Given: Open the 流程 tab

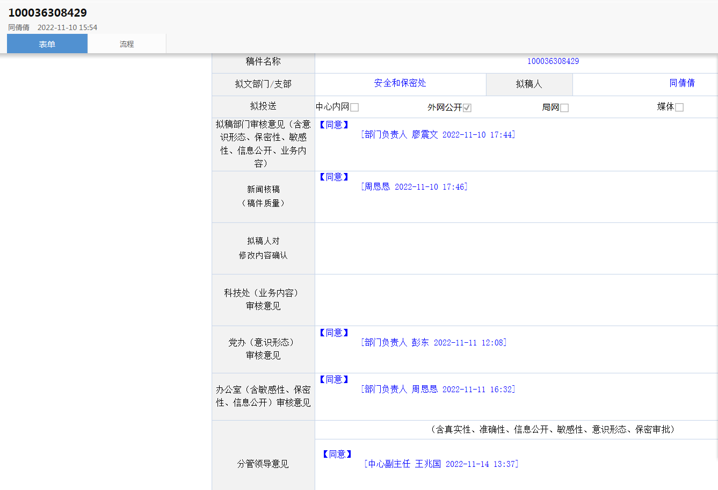Looking at the screenshot, I should click(x=127, y=44).
